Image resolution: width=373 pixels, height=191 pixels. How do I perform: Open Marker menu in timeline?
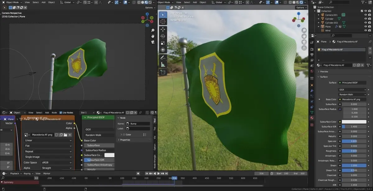(47, 173)
